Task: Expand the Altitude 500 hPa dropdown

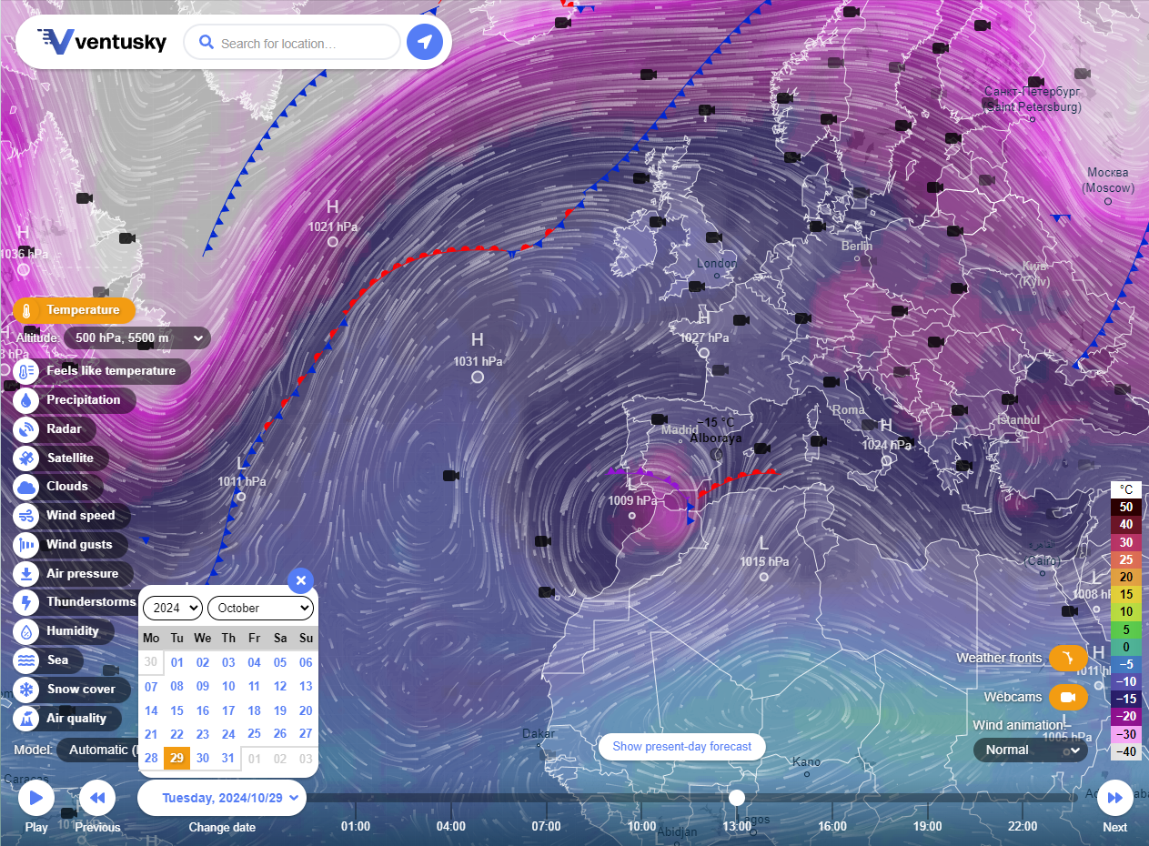Action: click(137, 338)
